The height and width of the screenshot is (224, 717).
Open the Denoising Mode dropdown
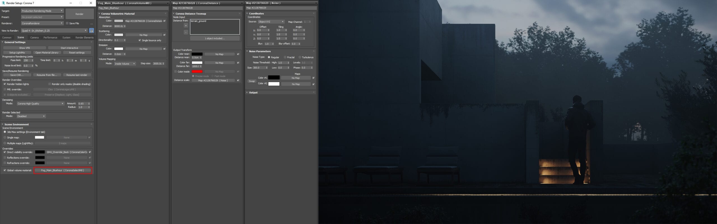(40, 104)
